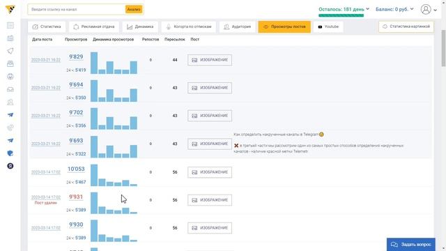Viewport: 446px width, 251px height.
Task: Open the calendar icon in left sidebar
Action: point(10,38)
